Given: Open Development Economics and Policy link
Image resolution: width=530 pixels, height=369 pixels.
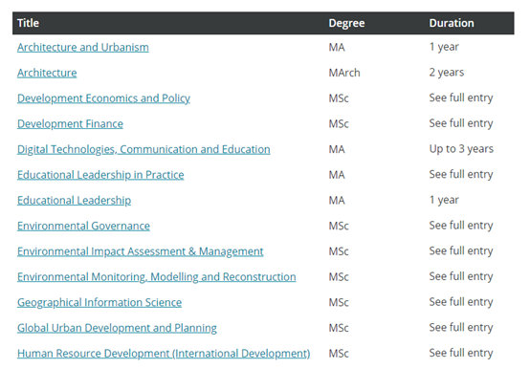Looking at the screenshot, I should pos(103,98).
